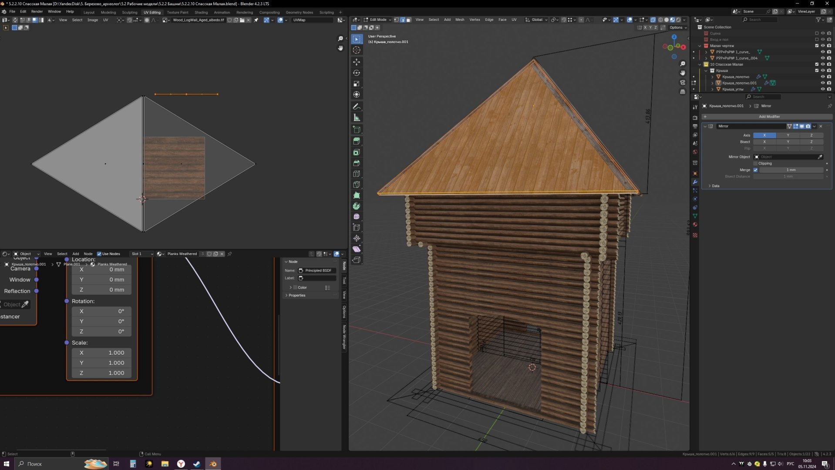Click the Merge distance 1 mm field
Viewport: 835px width, 470px height.
coord(791,170)
